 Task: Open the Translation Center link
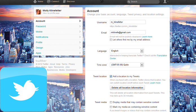(x=162, y=55)
